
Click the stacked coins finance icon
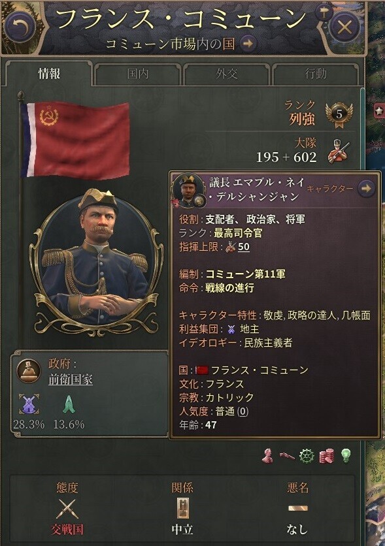click(326, 456)
